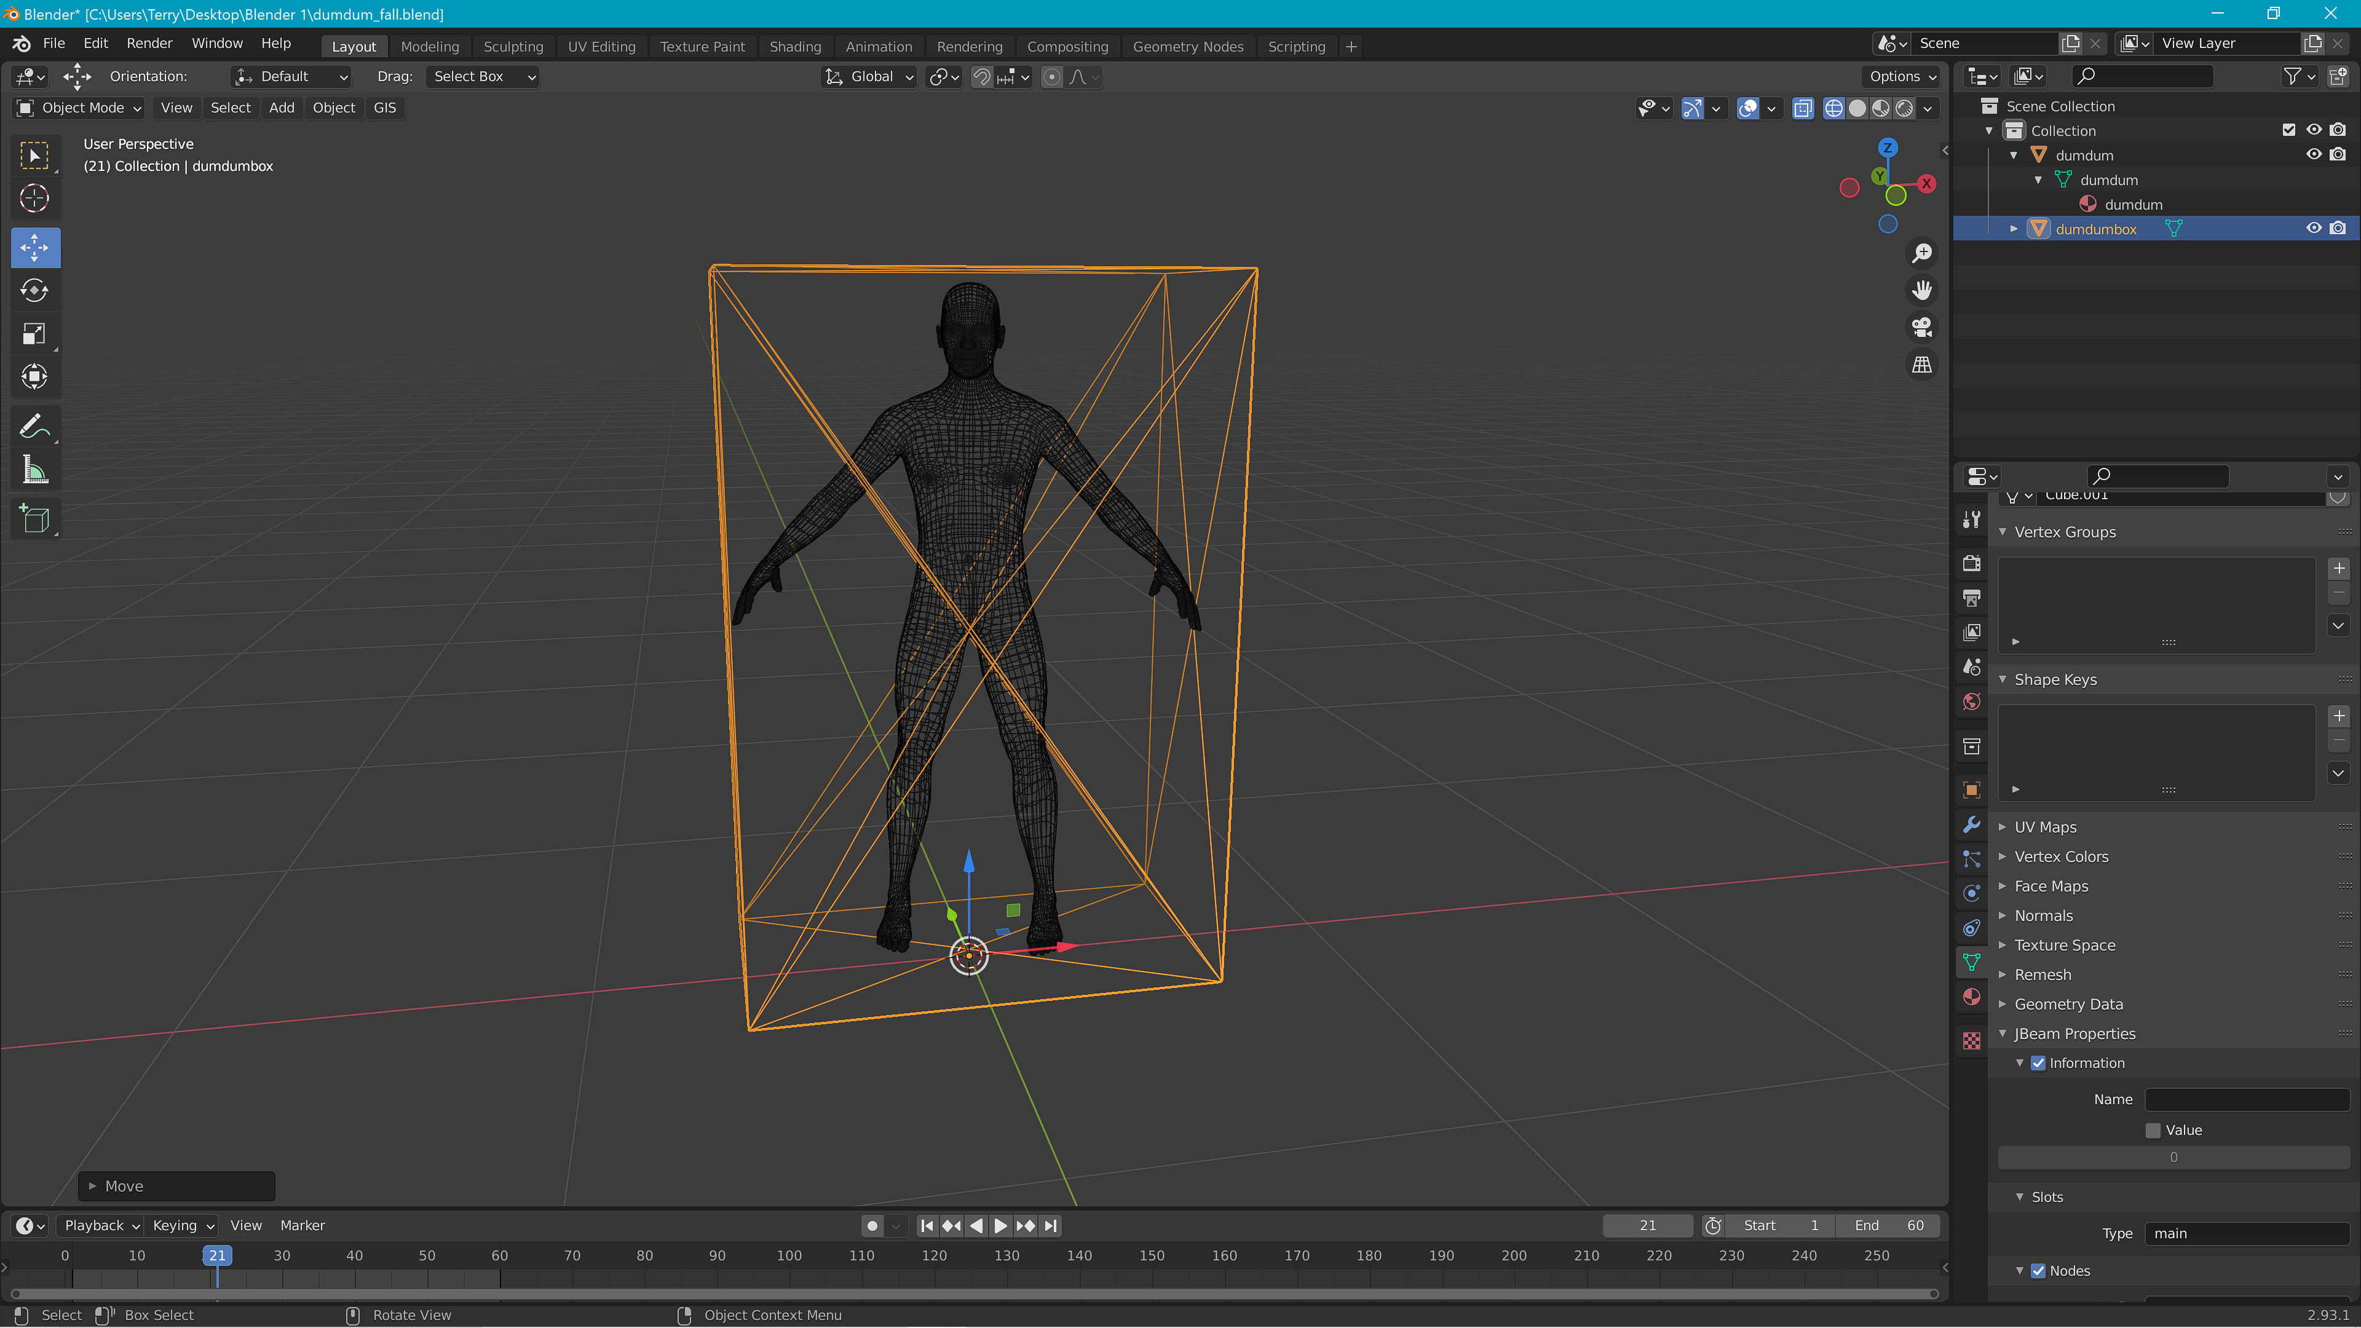The width and height of the screenshot is (2361, 1328).
Task: Select the Annotate tool
Action: [x=35, y=427]
